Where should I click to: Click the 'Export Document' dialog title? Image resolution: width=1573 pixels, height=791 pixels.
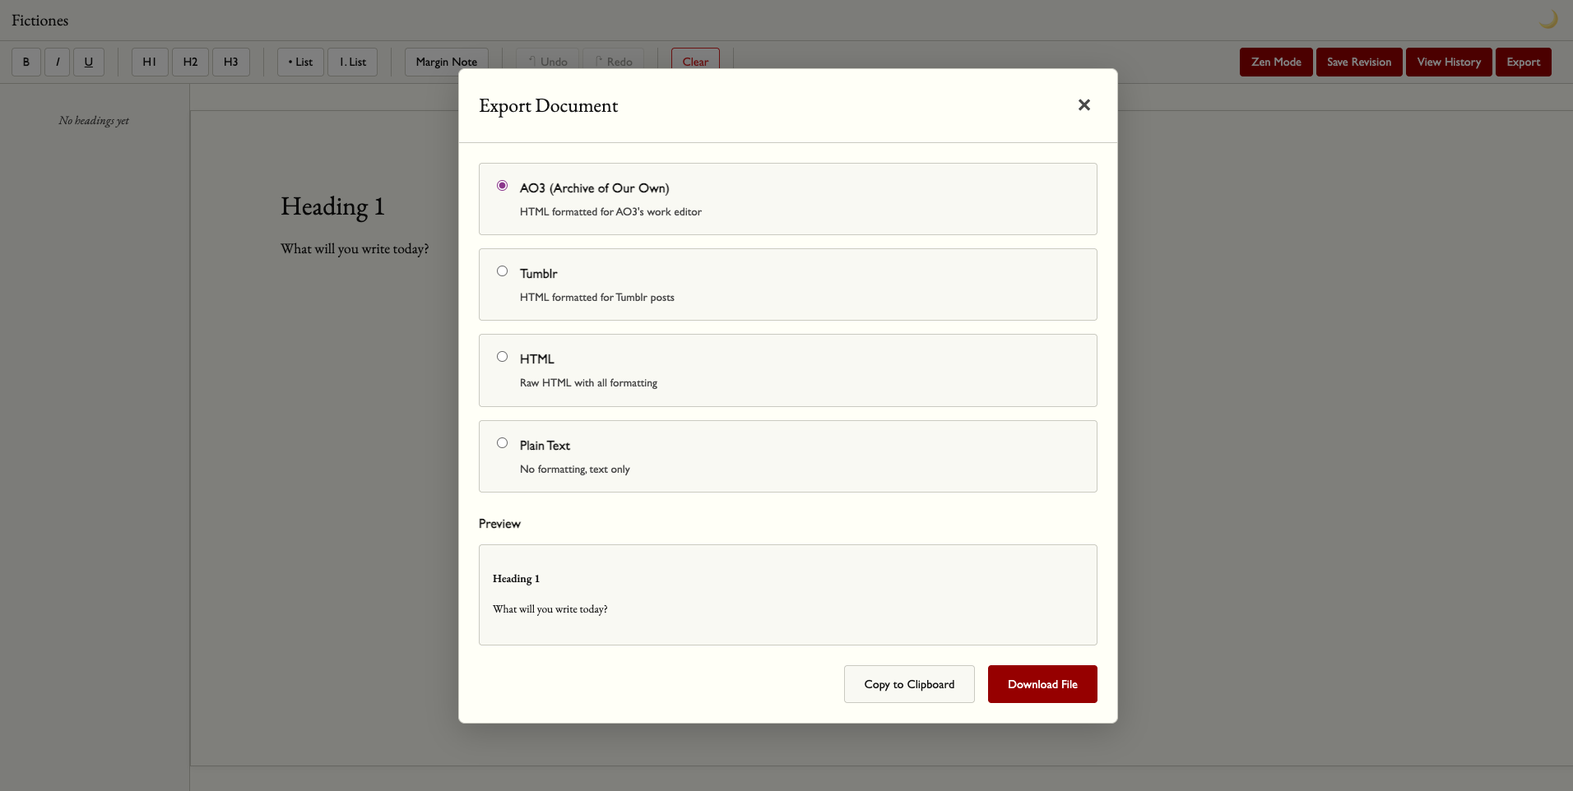click(x=549, y=106)
